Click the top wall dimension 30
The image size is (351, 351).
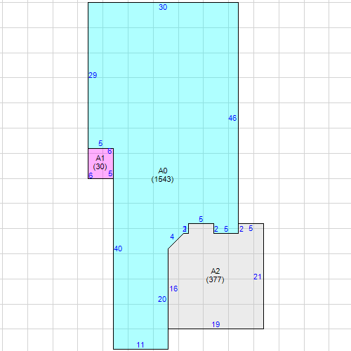pos(163,7)
